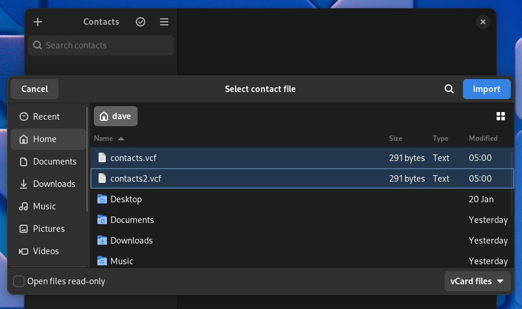The width and height of the screenshot is (522, 309).
Task: Open the Contacts hamburger menu
Action: [164, 22]
